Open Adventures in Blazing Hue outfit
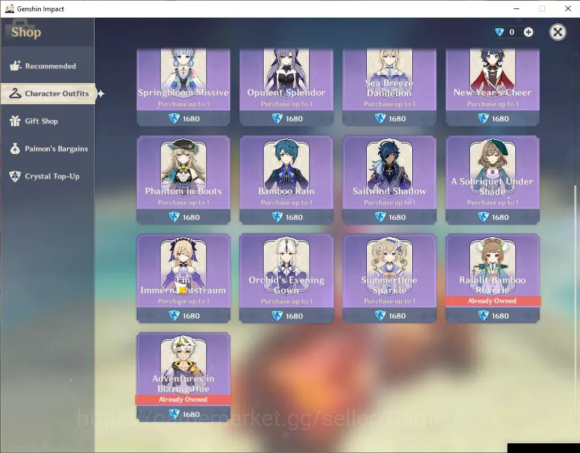The height and width of the screenshot is (453, 580). pyautogui.click(x=184, y=377)
